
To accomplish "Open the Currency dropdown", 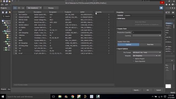I will [x=147, y=36].
